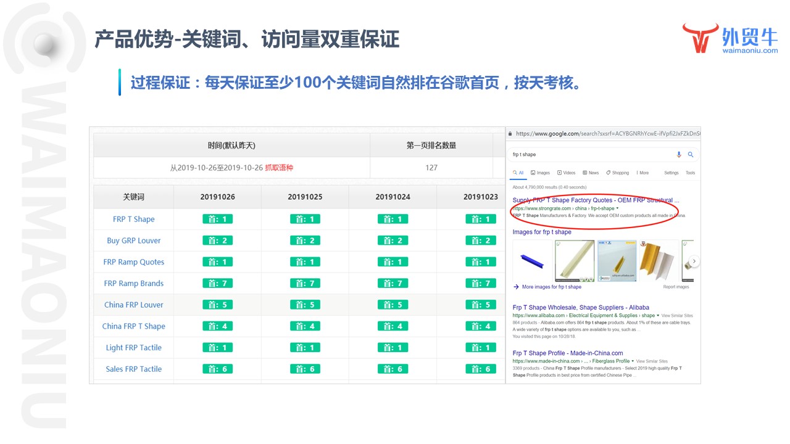Viewport: 790px width, 444px height.
Task: Open the Images search tab
Action: click(x=540, y=173)
